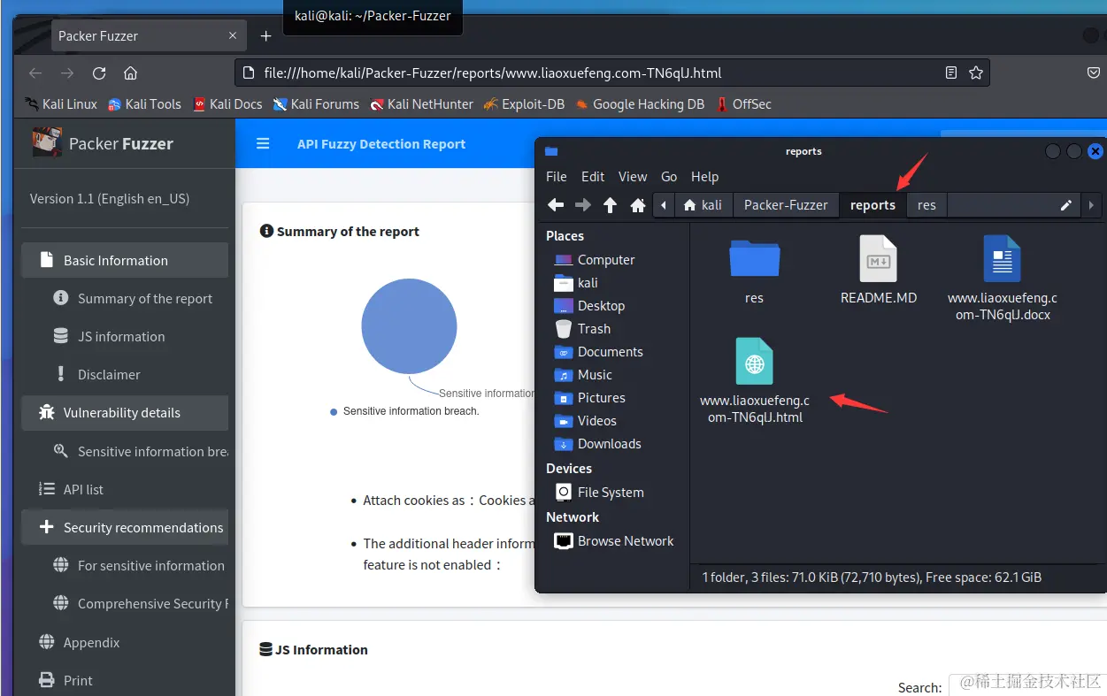Open the Go menu in file manager
1107x696 pixels.
[x=669, y=177]
